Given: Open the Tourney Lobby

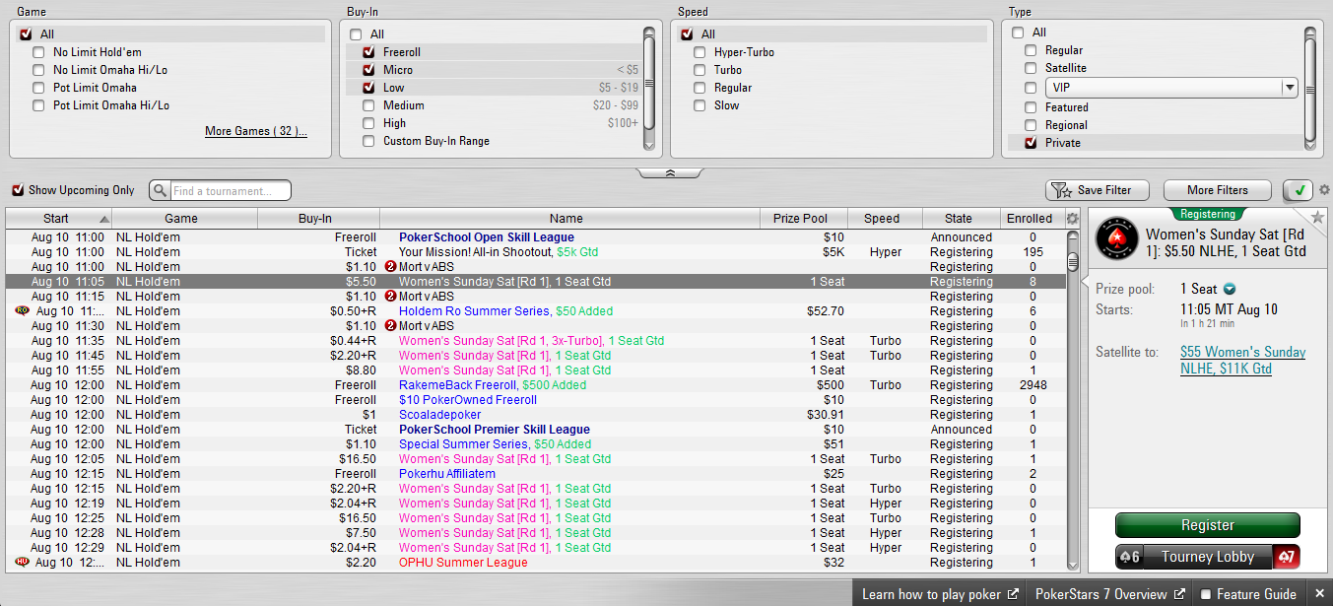Looking at the screenshot, I should click(x=1208, y=557).
